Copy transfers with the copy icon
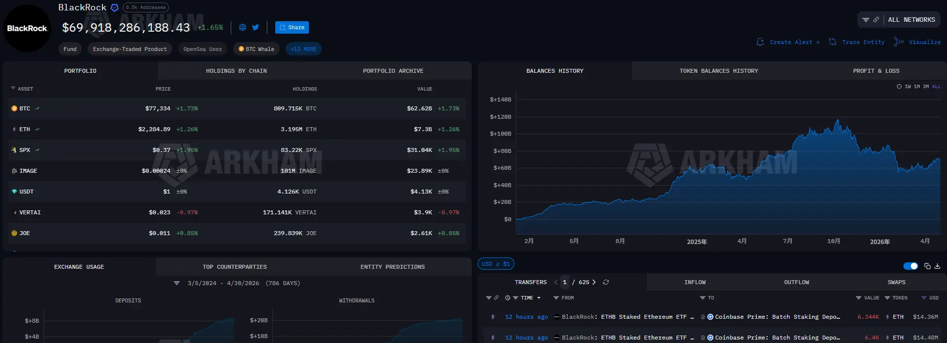Image resolution: width=947 pixels, height=343 pixels. 927,266
